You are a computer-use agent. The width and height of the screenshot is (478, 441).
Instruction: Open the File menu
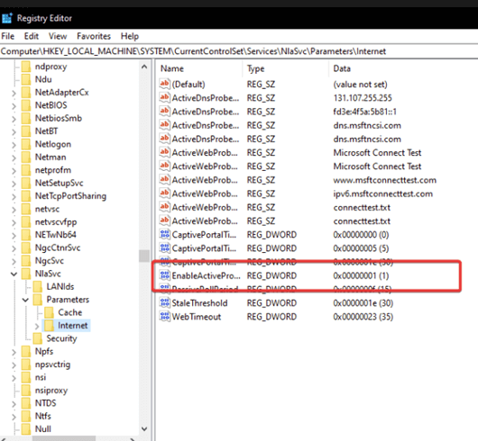pyautogui.click(x=7, y=36)
